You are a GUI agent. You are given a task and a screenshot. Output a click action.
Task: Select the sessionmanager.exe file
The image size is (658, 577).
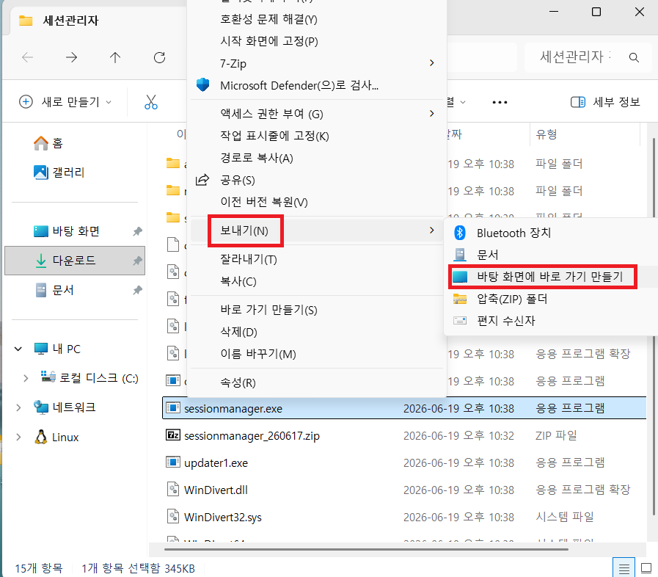click(x=404, y=408)
